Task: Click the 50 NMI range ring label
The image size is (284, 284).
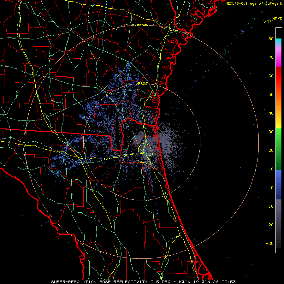Action: (142, 84)
